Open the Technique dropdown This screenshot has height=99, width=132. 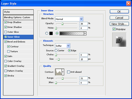tap(63, 46)
